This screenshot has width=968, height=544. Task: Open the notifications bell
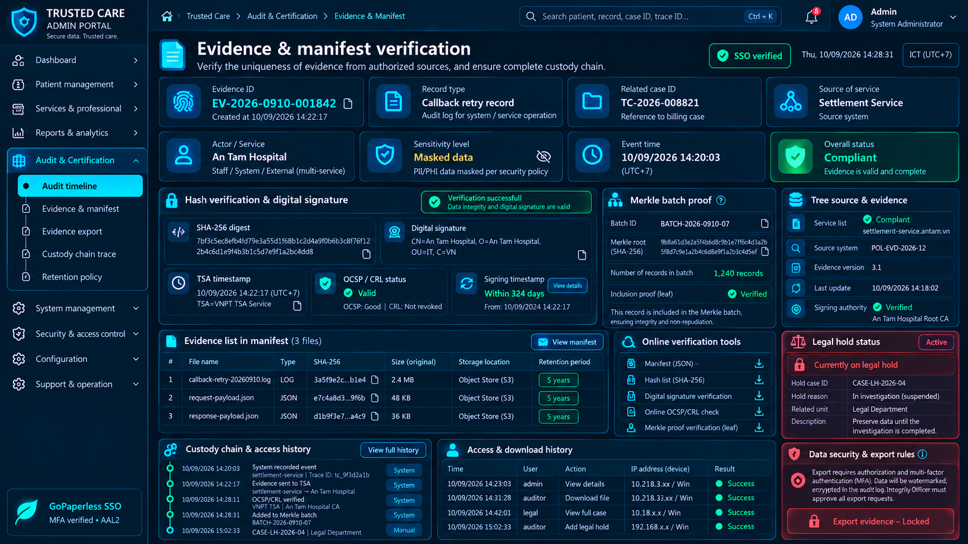(812, 17)
